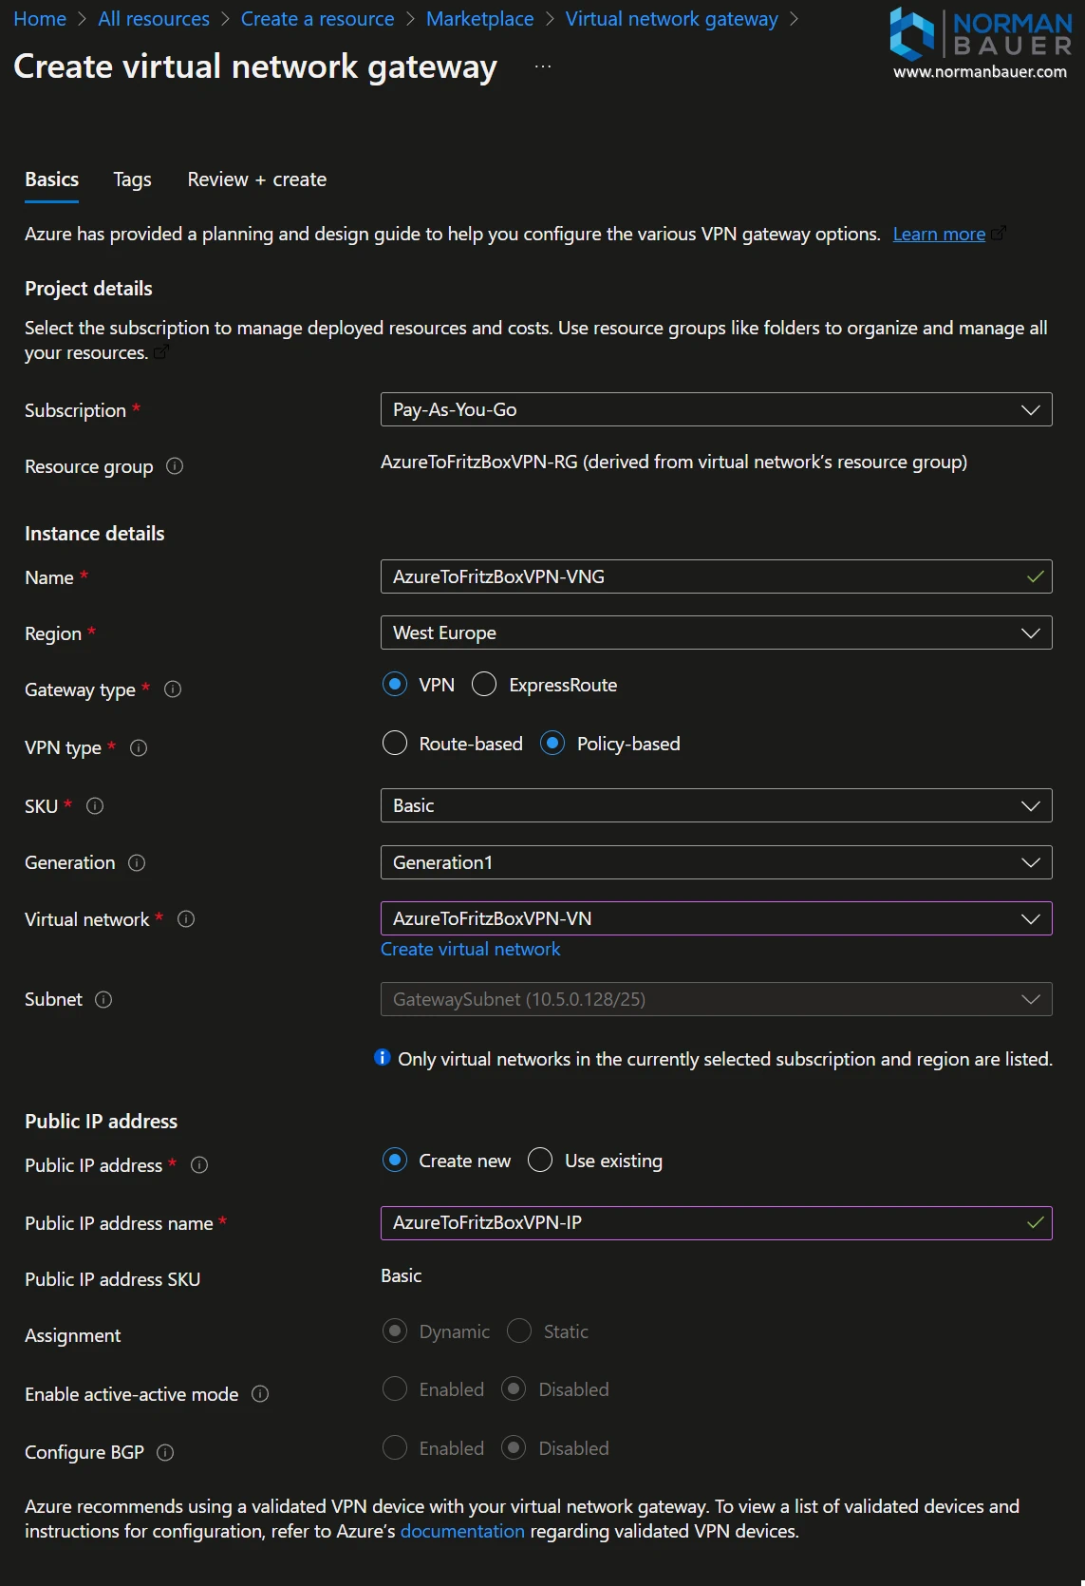1085x1586 pixels.
Task: Go to Review + create tab
Action: [257, 179]
